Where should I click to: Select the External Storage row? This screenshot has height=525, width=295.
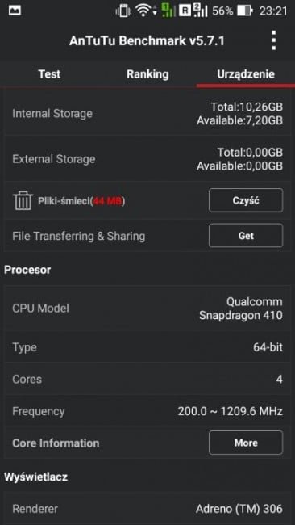pyautogui.click(x=147, y=159)
